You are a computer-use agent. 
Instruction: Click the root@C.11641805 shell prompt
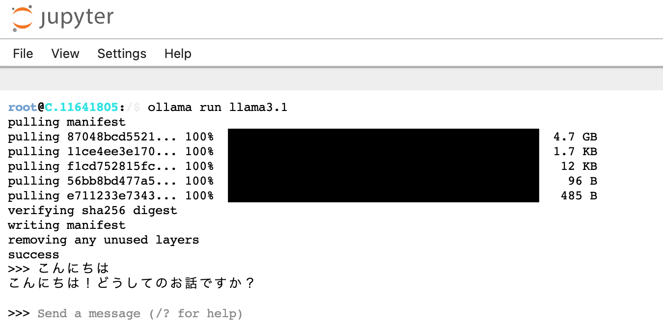[x=63, y=107]
